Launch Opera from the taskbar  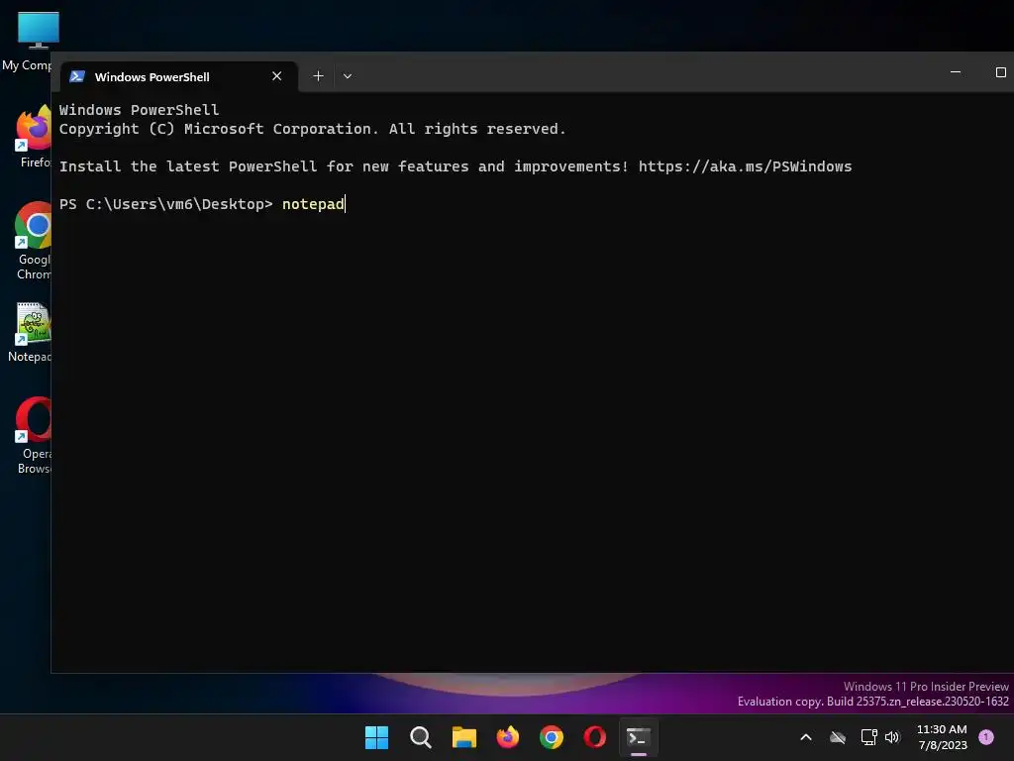pyautogui.click(x=595, y=737)
